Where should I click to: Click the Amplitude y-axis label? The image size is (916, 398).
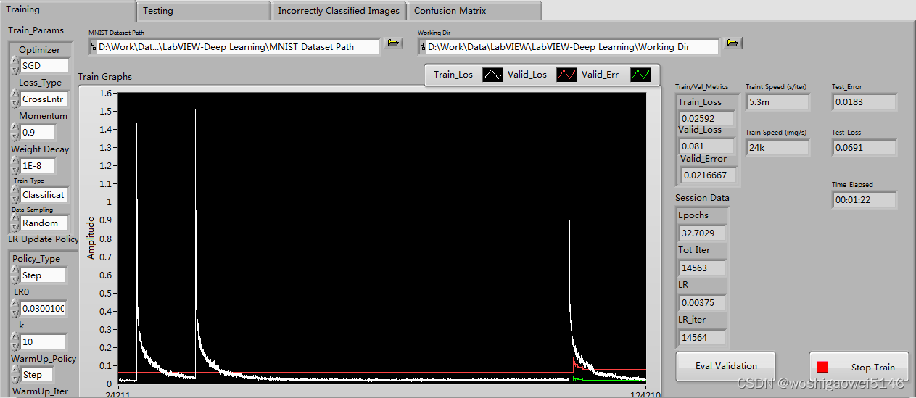(91, 236)
